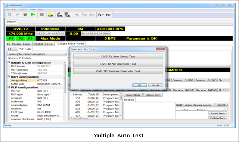The width and height of the screenshot is (239, 142).
Task: Switch to the RF Param tab
Action: (14, 44)
